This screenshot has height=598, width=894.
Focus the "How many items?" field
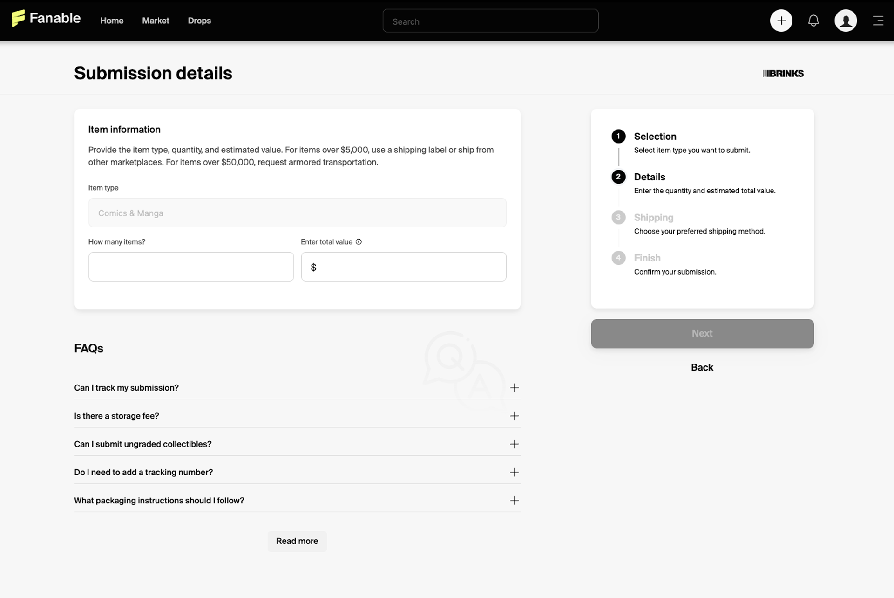pyautogui.click(x=191, y=267)
